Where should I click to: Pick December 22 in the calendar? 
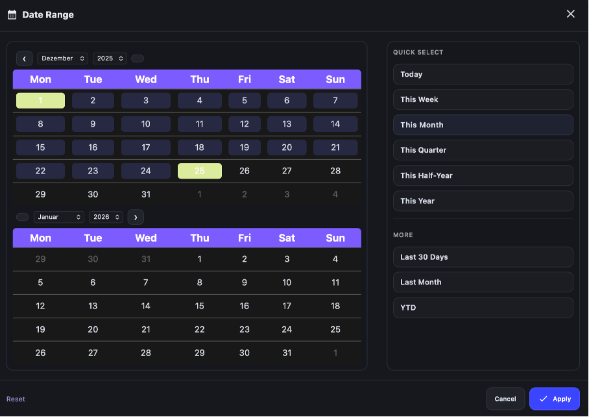click(41, 171)
